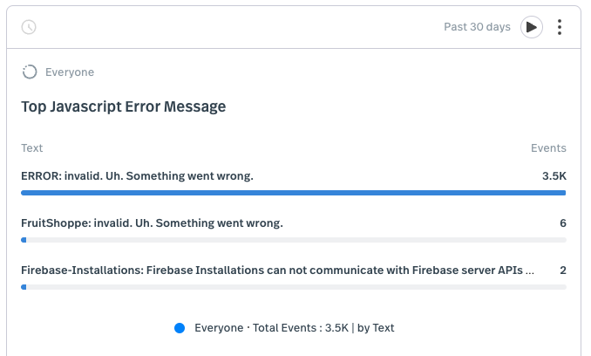Image resolution: width=591 pixels, height=356 pixels.
Task: Select the Everyone segment label
Action: click(x=70, y=72)
